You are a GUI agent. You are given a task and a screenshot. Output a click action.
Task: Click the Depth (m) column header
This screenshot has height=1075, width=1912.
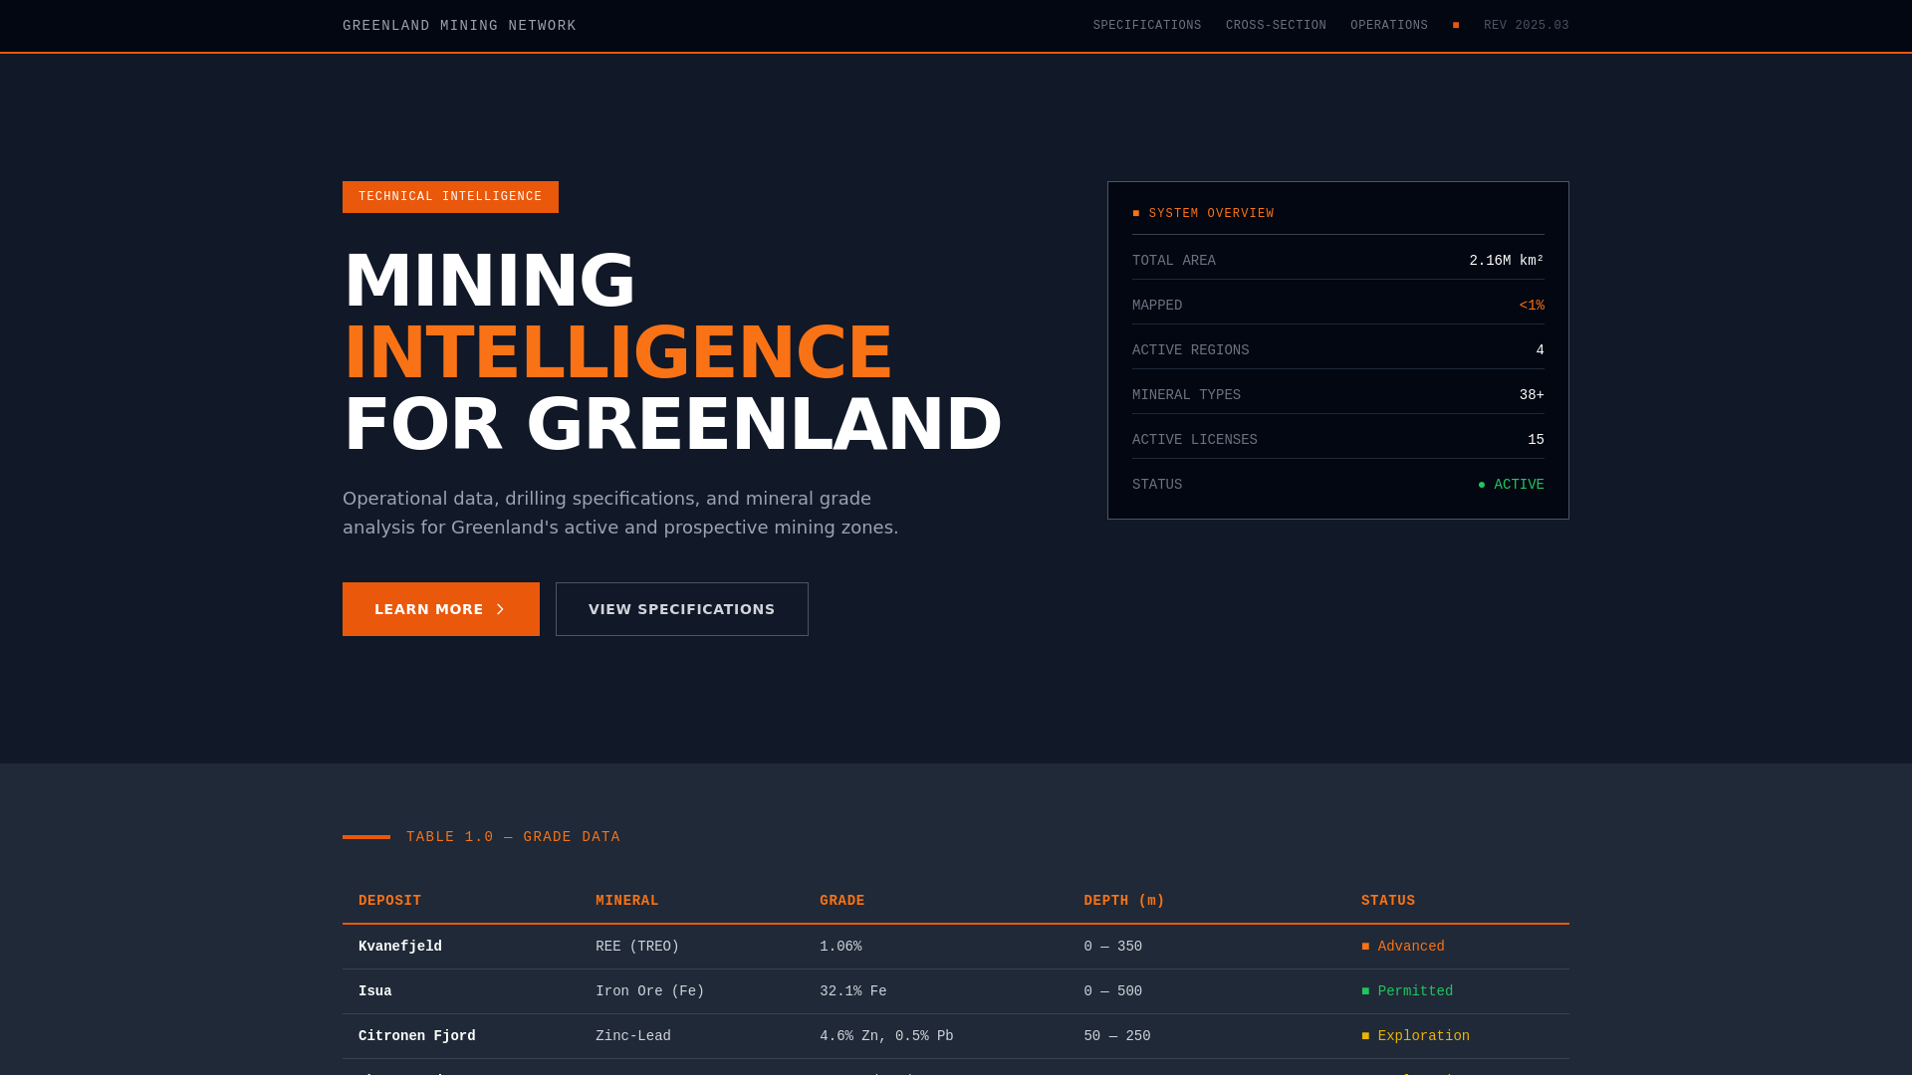pyautogui.click(x=1124, y=901)
